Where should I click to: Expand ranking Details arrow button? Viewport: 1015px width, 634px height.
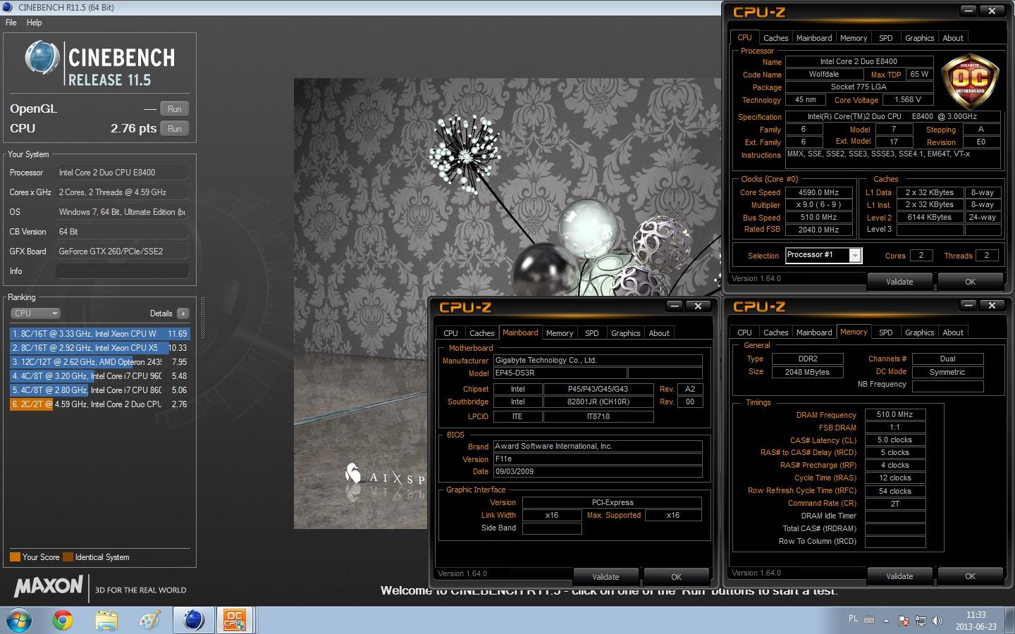183,313
